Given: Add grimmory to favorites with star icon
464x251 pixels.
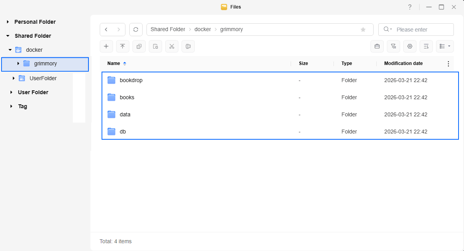Looking at the screenshot, I should (363, 30).
